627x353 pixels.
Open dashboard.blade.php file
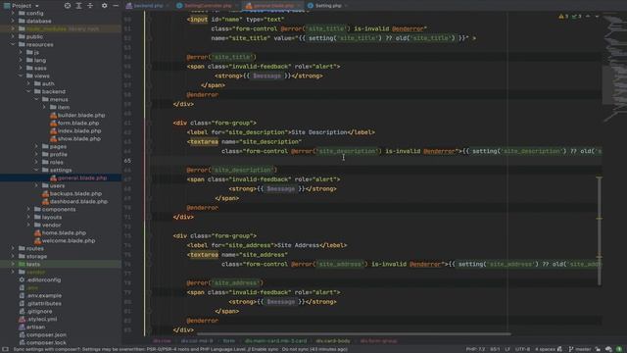[x=74, y=201]
